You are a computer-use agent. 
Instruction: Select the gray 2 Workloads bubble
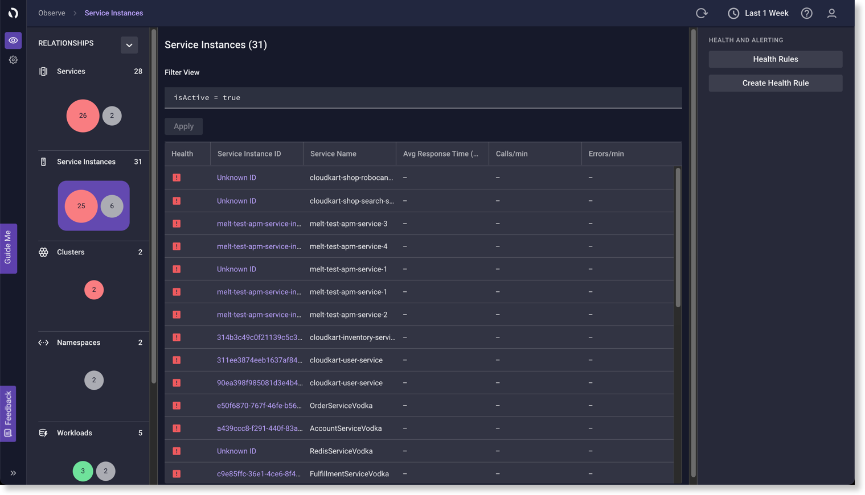point(105,471)
